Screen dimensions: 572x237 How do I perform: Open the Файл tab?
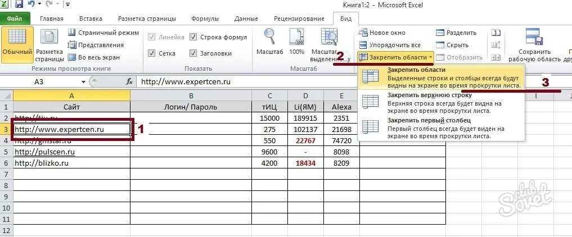(x=15, y=18)
